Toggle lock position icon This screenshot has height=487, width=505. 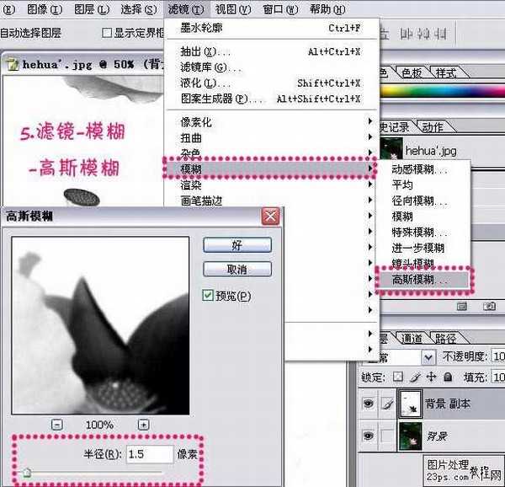431,377
